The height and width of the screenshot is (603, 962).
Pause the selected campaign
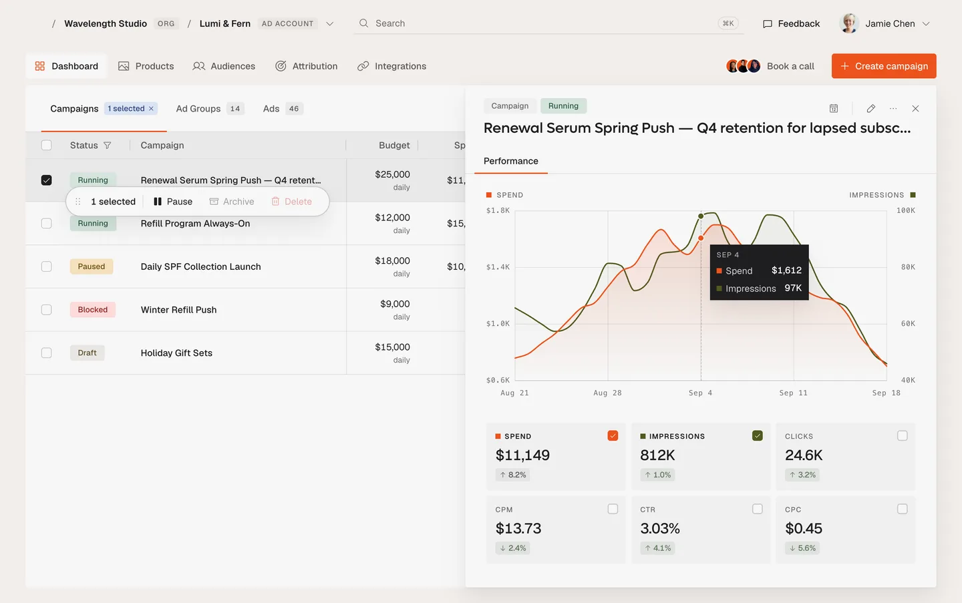point(173,202)
